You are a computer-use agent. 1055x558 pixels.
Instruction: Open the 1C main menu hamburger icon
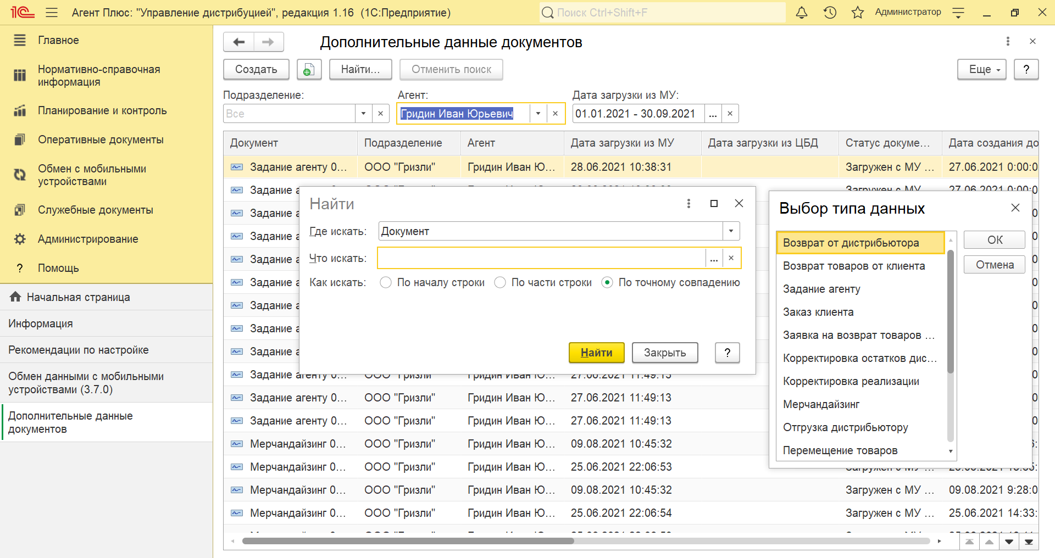[52, 12]
